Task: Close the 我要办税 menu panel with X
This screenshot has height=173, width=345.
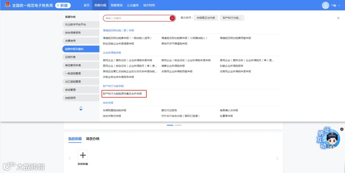Action: pyautogui.click(x=338, y=18)
